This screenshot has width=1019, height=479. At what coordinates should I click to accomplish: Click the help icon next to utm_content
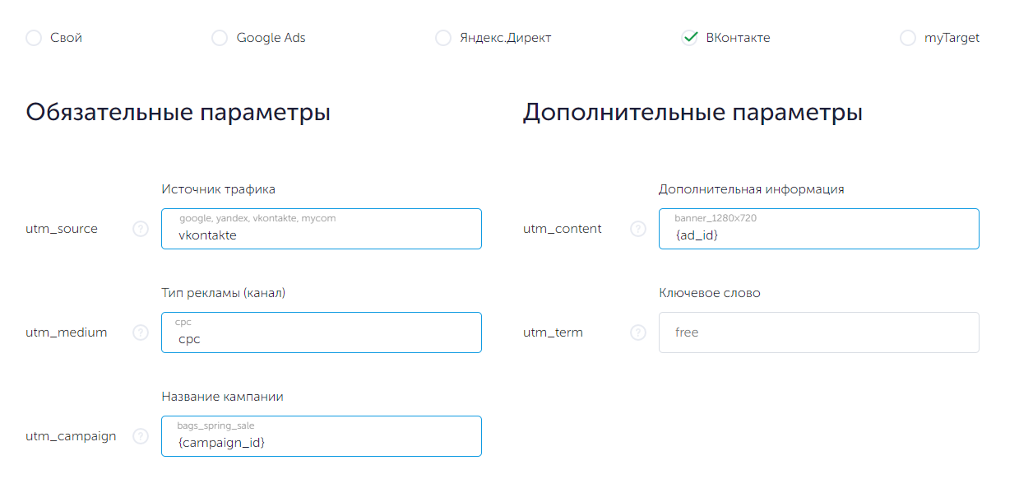[x=638, y=229]
